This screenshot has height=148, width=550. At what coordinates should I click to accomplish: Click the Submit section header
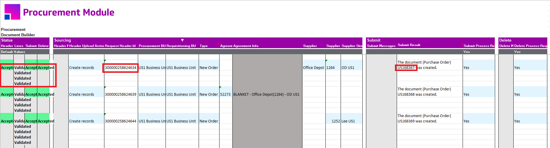click(x=374, y=40)
